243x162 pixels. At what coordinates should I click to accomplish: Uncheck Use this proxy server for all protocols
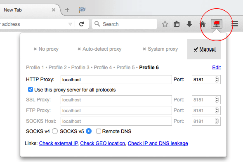(31, 89)
